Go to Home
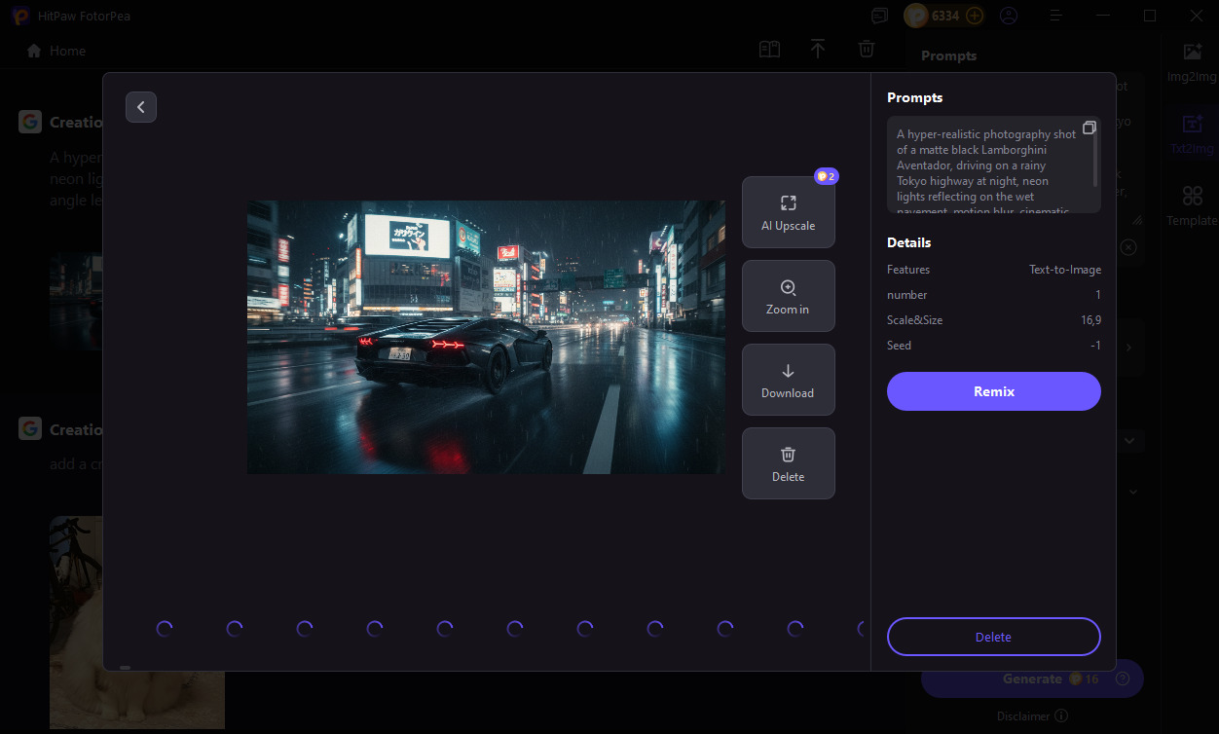The image size is (1219, 734). [x=56, y=51]
